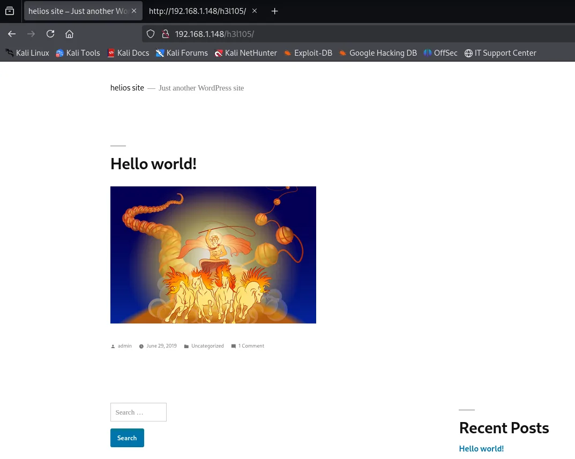Click the folder icon beside Uncategorized
575x459 pixels.
click(186, 347)
